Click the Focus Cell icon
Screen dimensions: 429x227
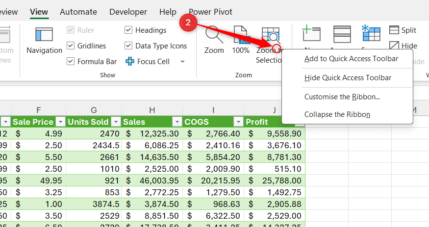pos(130,62)
